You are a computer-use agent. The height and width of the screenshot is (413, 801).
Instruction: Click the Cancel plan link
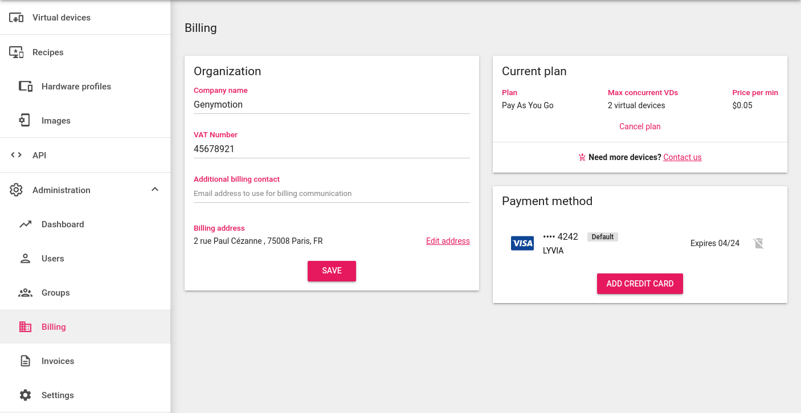[x=640, y=126]
